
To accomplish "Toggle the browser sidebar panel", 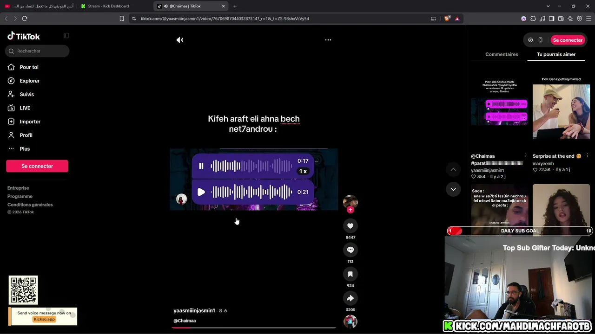I will coord(551,19).
